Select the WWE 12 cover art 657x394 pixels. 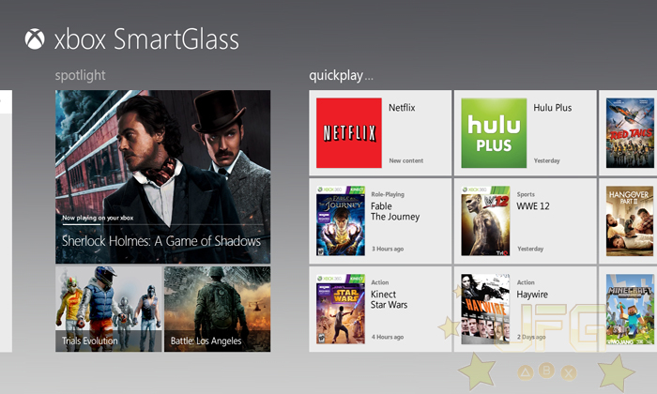[x=485, y=220]
